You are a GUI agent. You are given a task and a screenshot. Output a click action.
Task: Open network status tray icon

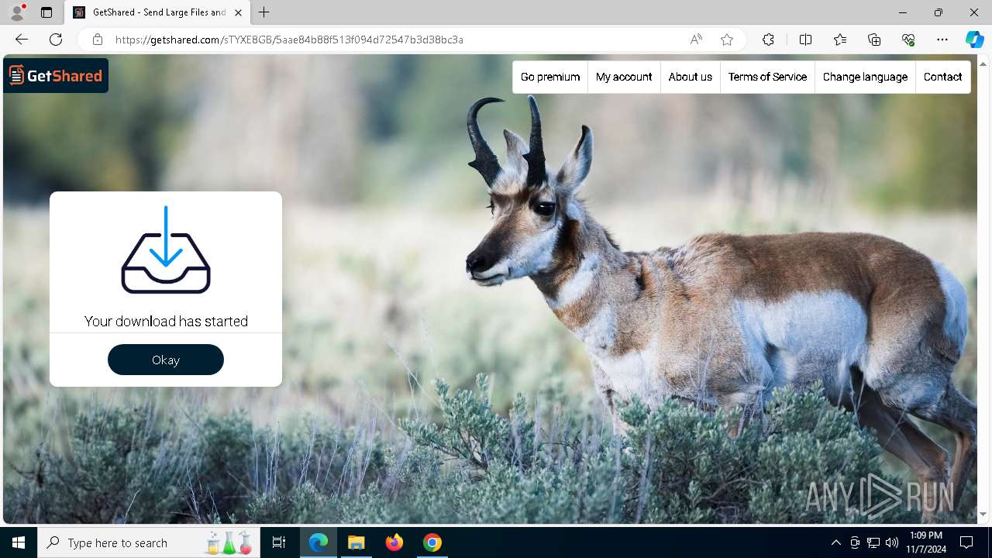[873, 542]
